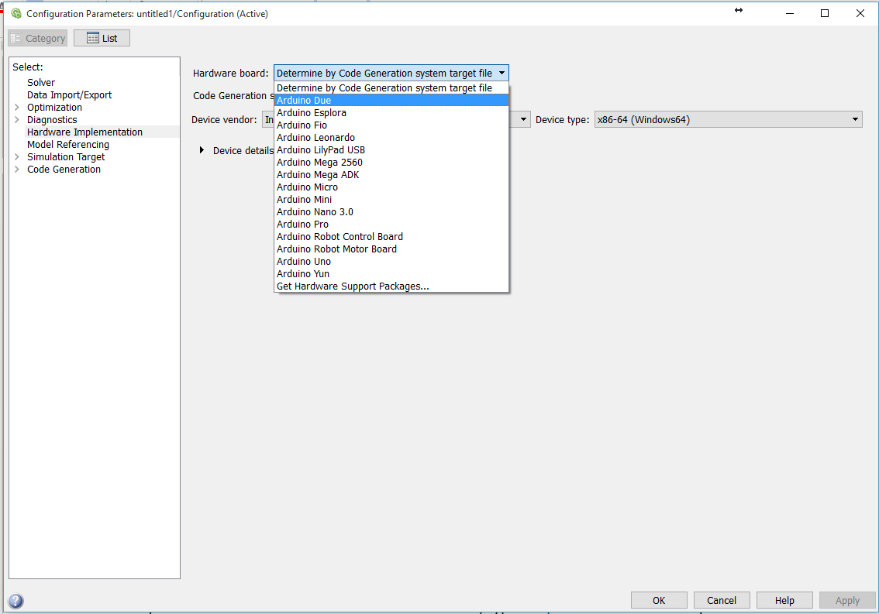The width and height of the screenshot is (879, 614).
Task: Expand the Diagnostics tree node
Action: (x=17, y=119)
